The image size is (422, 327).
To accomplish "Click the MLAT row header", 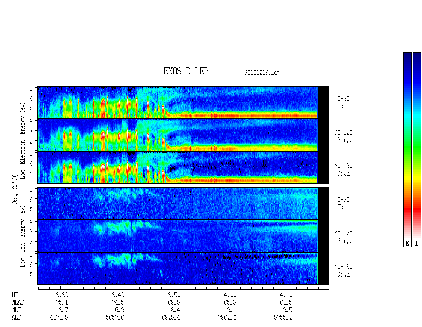I will [x=18, y=302].
